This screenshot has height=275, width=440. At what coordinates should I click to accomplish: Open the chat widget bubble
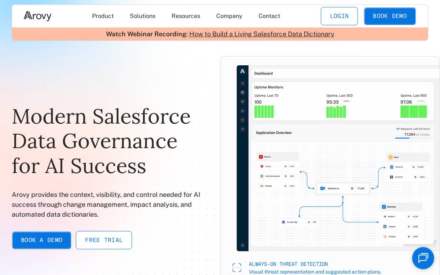pos(423,258)
